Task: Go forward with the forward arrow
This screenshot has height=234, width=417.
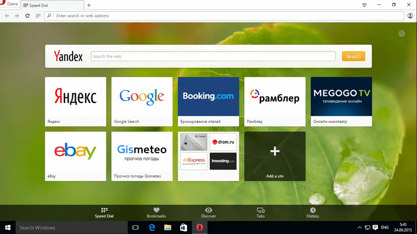Action: (17, 16)
